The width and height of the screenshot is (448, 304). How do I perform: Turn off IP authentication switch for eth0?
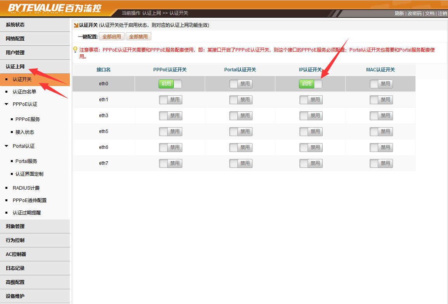(310, 84)
